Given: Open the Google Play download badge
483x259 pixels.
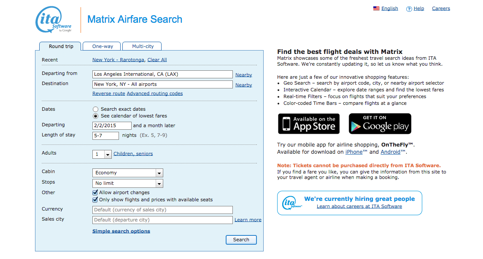Looking at the screenshot, I should tap(380, 124).
